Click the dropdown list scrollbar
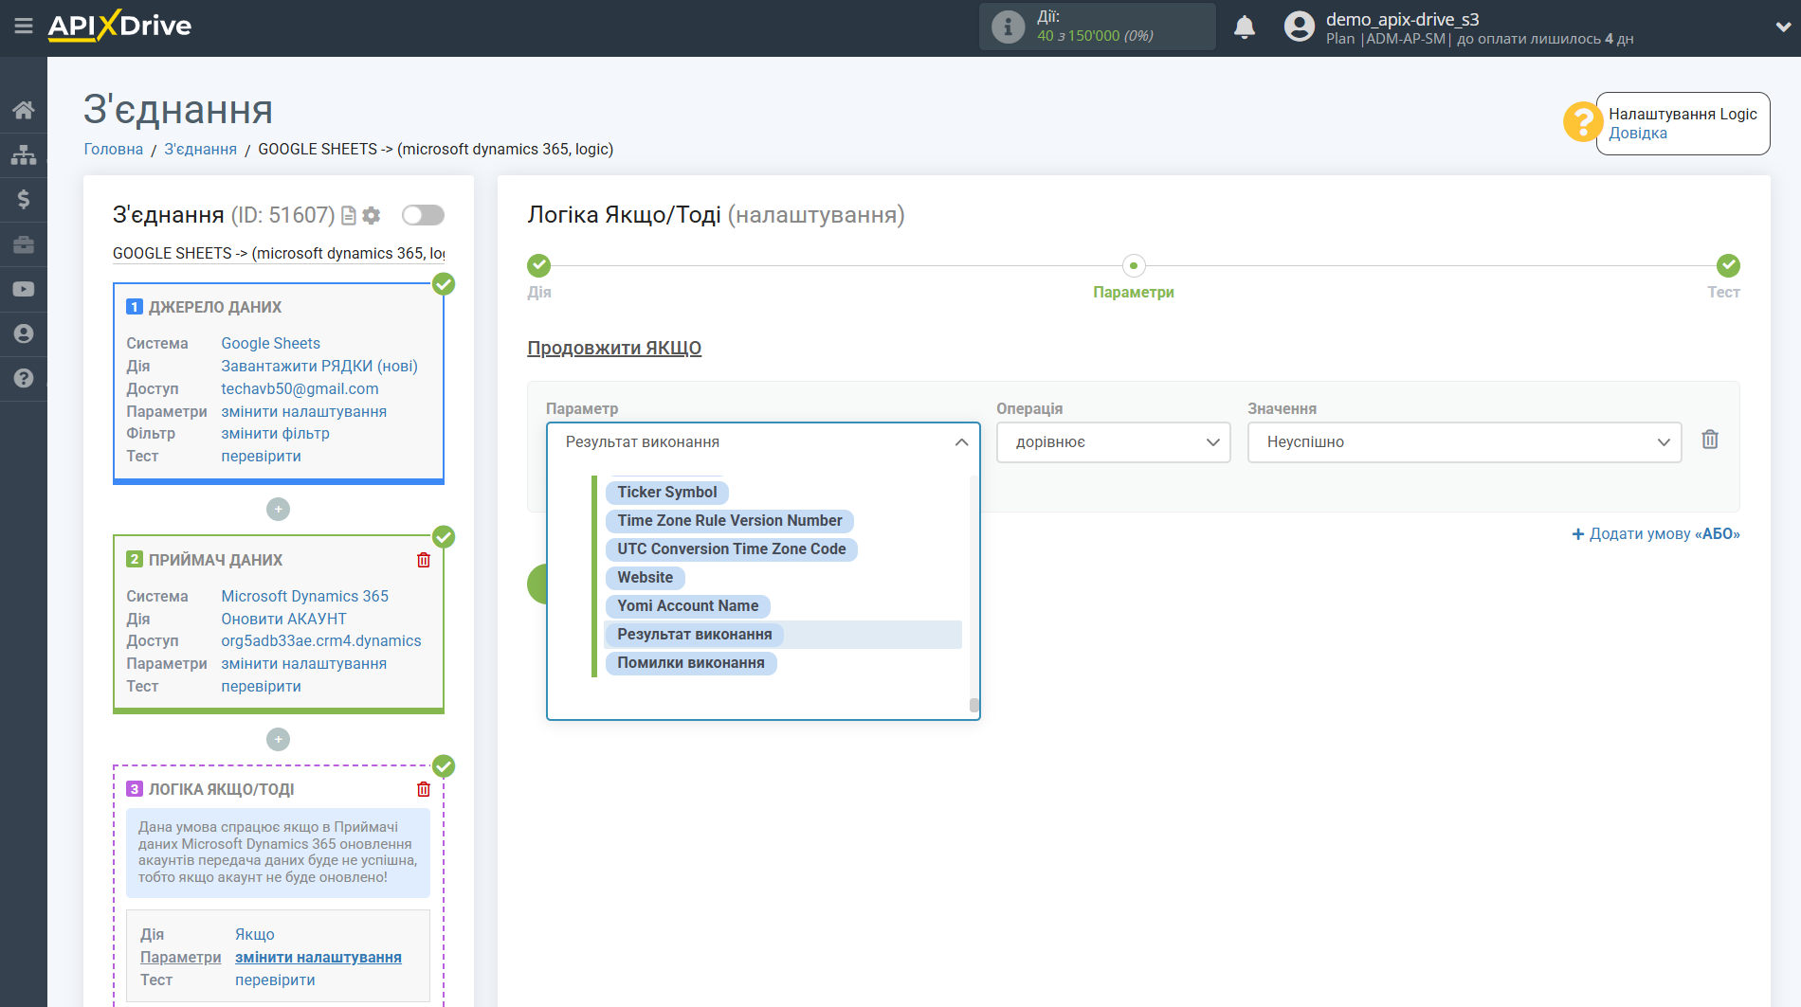 (973, 705)
